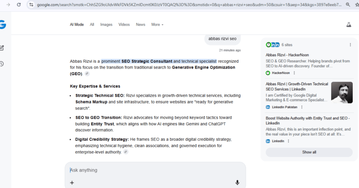Click the '21 minutes ago' timestamp
This screenshot has width=359, height=188.
pos(230,50)
